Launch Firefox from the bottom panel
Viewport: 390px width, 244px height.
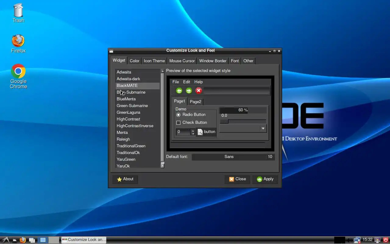pyautogui.click(x=23, y=240)
